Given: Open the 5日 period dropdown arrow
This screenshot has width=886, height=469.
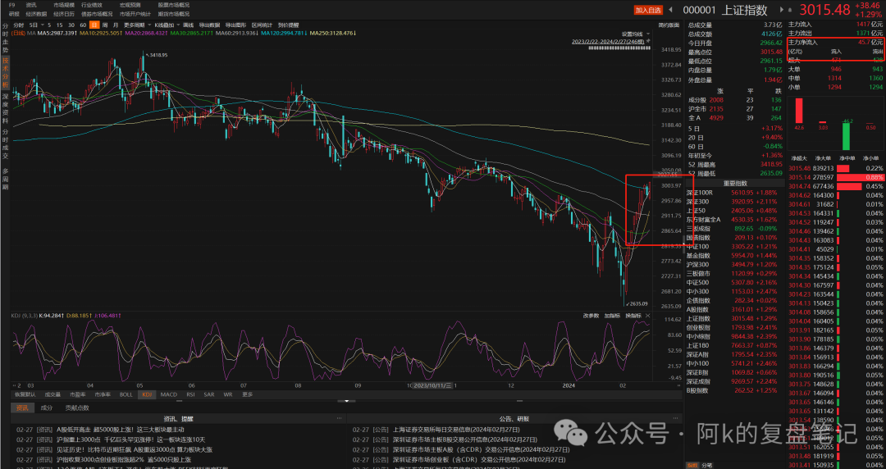Looking at the screenshot, I should (43, 25).
